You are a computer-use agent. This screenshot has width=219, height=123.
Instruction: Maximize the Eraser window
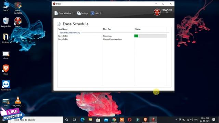click(x=163, y=4)
